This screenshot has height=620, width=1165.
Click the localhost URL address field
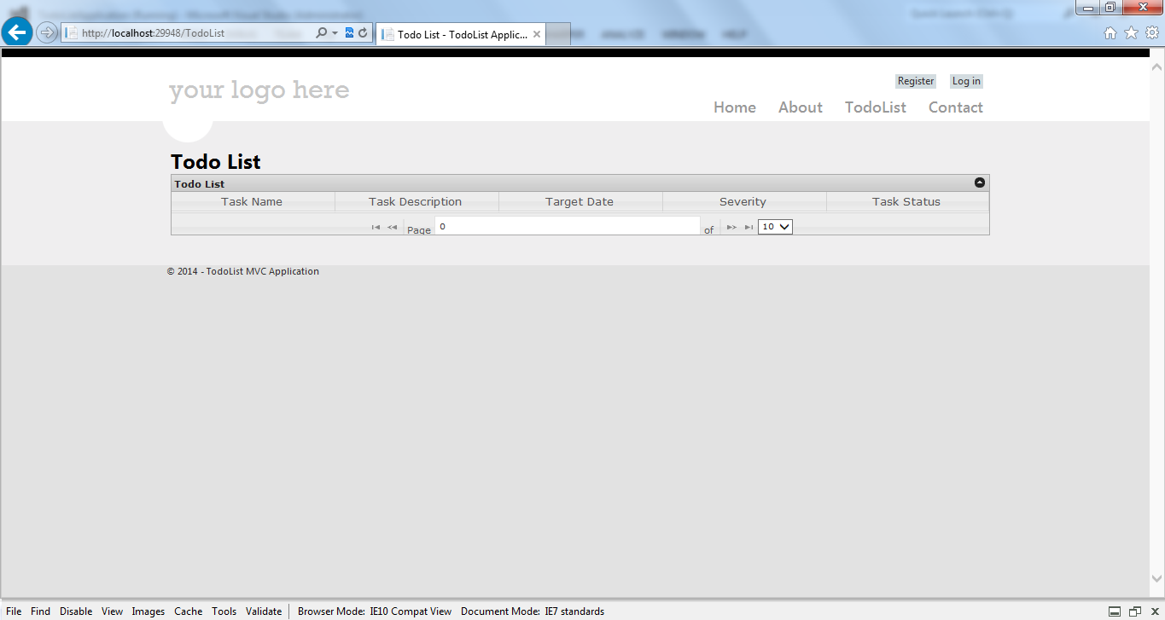[x=188, y=32]
